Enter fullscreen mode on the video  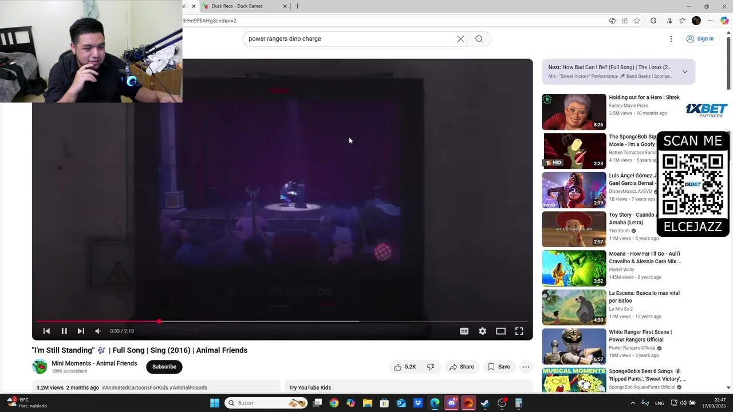pyautogui.click(x=519, y=331)
